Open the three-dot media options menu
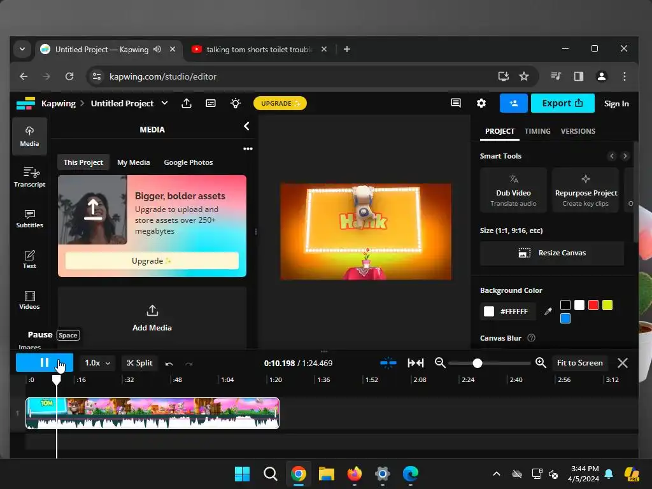 [x=248, y=149]
